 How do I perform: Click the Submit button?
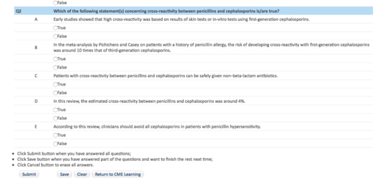[29, 174]
